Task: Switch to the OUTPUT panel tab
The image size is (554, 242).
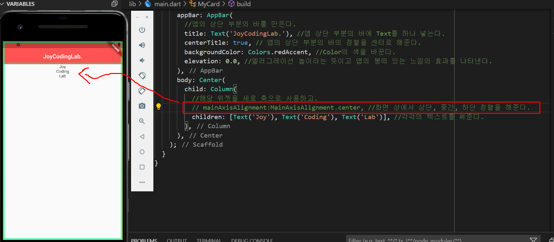Action: 177,240
